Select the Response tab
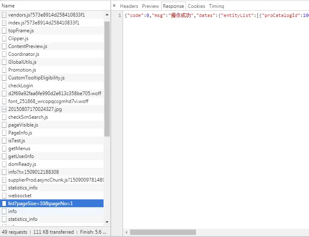Screen dimensions: 309x237 pyautogui.click(x=174, y=6)
